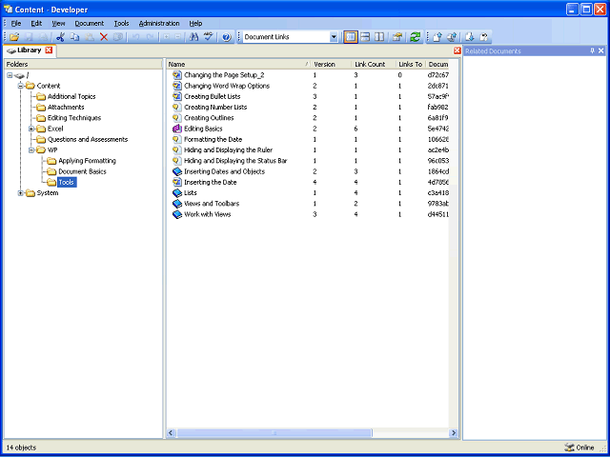This screenshot has width=610, height=457.
Task: Click the document list scroll right arrow
Action: (454, 433)
